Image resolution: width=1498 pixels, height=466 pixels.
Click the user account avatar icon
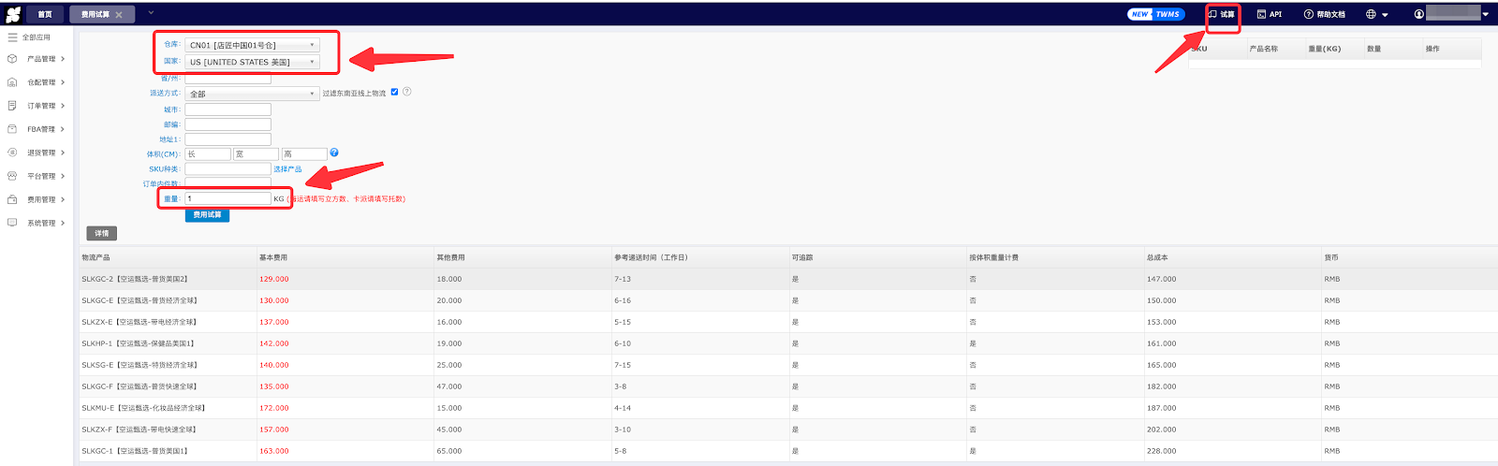pyautogui.click(x=1419, y=14)
